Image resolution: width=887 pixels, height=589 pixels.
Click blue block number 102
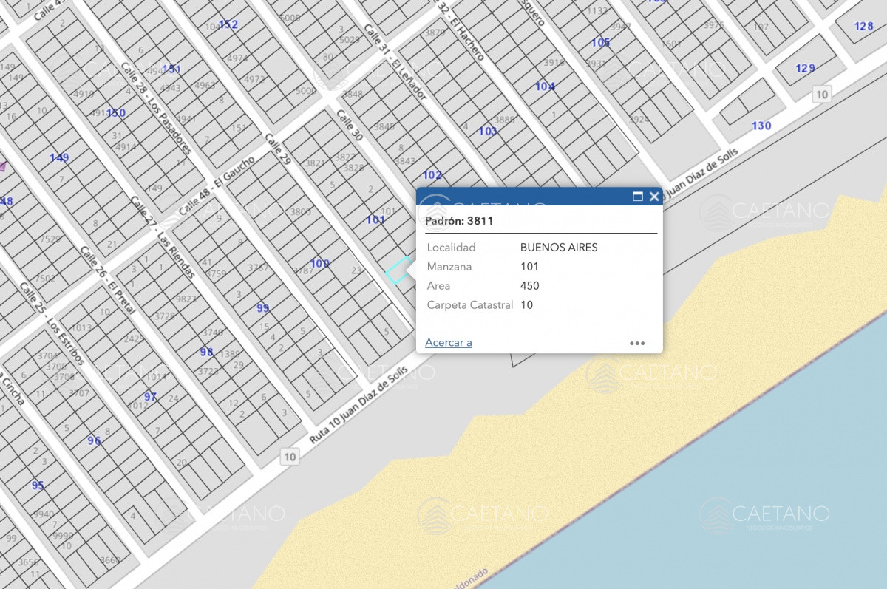[432, 175]
